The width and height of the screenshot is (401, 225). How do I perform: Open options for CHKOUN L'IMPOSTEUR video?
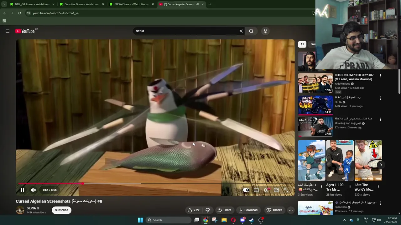pyautogui.click(x=380, y=76)
